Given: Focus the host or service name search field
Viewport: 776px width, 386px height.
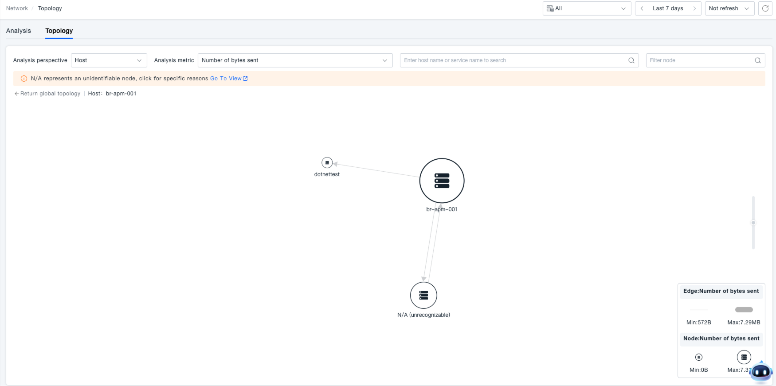Looking at the screenshot, I should (x=514, y=60).
